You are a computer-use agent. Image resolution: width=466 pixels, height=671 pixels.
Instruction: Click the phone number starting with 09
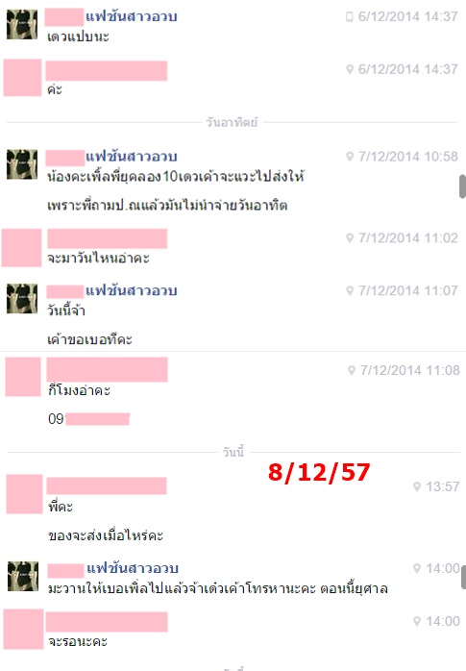[x=89, y=419]
